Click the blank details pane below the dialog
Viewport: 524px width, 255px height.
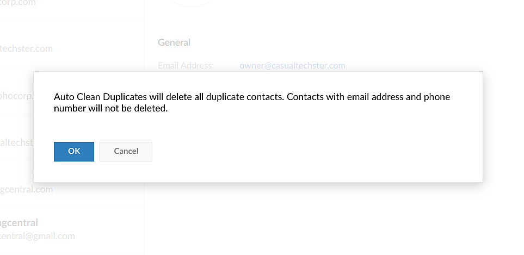pos(332,217)
